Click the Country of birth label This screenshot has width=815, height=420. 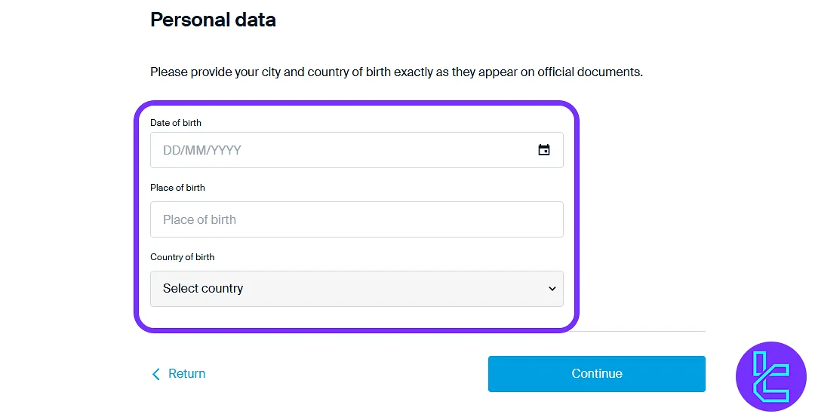point(182,257)
